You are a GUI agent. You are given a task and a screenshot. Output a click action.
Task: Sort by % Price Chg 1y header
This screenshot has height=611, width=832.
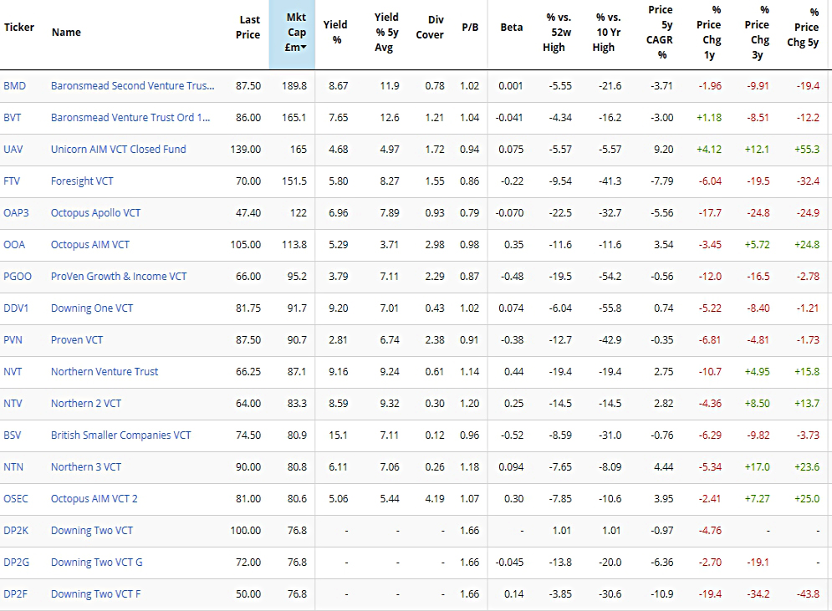coord(709,33)
